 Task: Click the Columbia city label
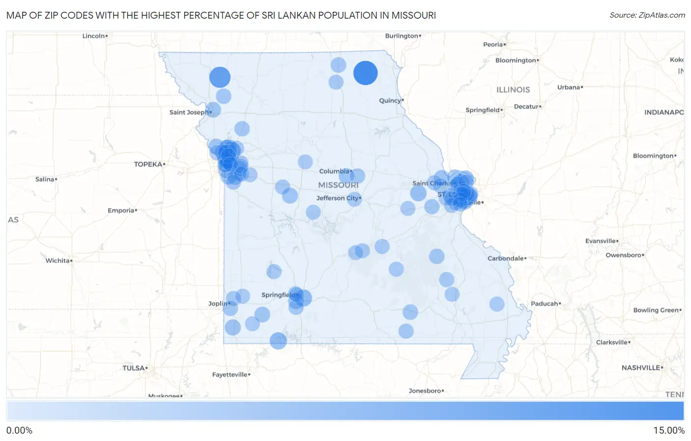(x=334, y=171)
